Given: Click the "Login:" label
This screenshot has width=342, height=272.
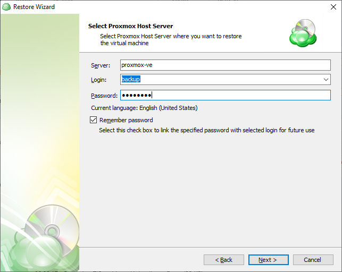Looking at the screenshot, I should 99,80.
